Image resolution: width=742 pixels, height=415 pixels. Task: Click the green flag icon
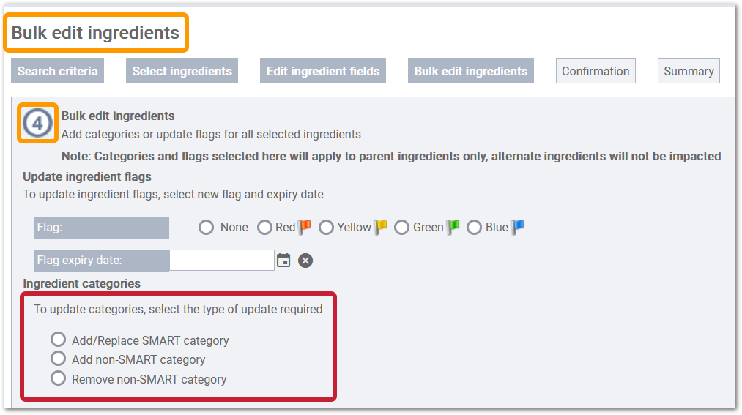click(x=453, y=228)
